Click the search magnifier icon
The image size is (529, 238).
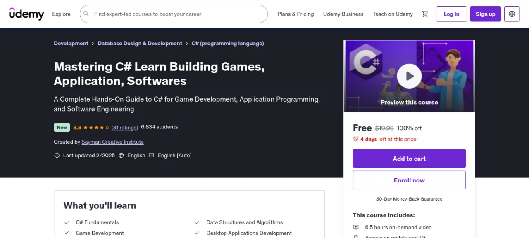pos(86,14)
